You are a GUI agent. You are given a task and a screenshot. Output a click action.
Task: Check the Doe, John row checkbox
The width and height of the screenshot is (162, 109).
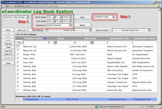click(x=18, y=62)
